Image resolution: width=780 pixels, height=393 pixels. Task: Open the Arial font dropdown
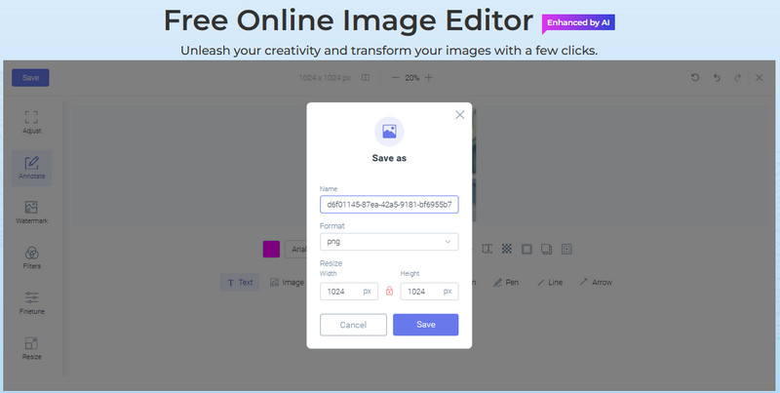pos(296,250)
